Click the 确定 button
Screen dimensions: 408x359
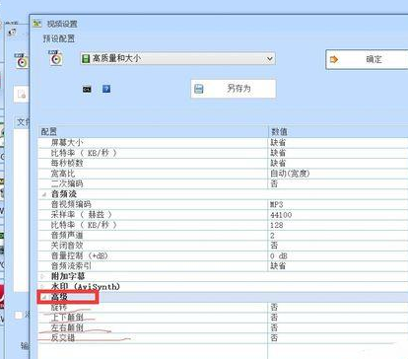pyautogui.click(x=367, y=59)
